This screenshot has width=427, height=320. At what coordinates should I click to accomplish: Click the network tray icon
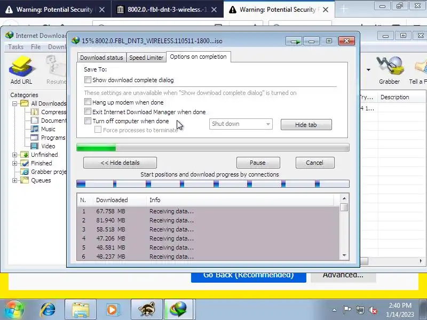pyautogui.click(x=360, y=310)
